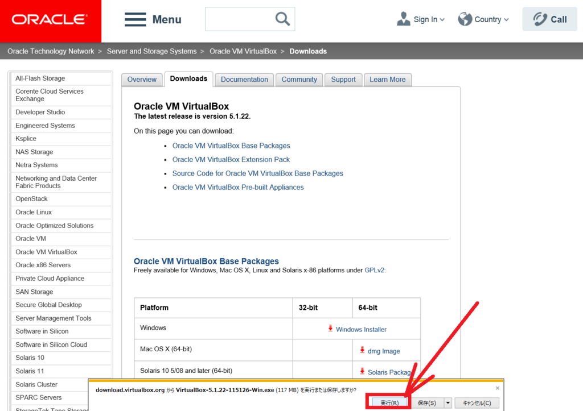Click the キャンセル(C) cancel button
583x411 pixels.
point(477,403)
